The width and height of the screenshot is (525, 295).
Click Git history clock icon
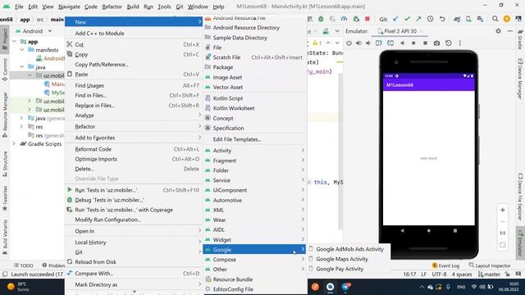tap(430, 19)
